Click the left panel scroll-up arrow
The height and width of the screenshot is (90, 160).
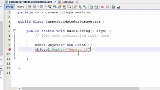[x=1, y=6]
